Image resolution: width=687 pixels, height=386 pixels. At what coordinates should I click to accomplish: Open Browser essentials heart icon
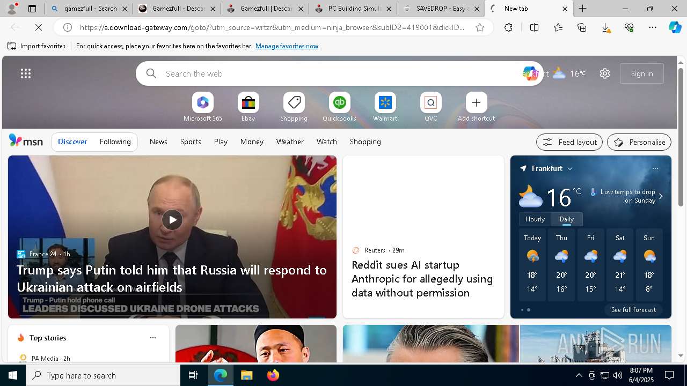pyautogui.click(x=629, y=27)
